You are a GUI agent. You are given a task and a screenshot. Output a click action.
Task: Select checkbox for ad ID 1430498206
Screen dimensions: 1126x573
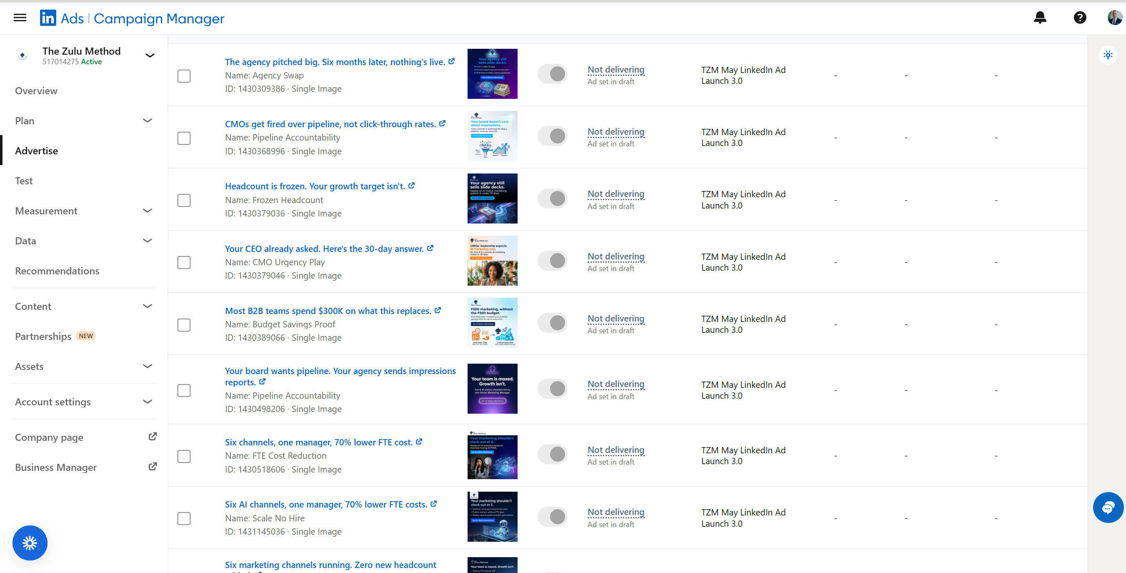(x=184, y=391)
